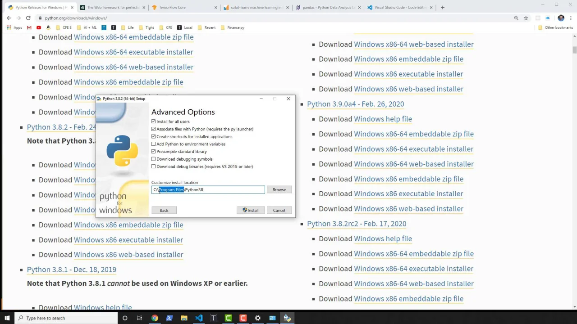Go back in Chrome

[x=9, y=18]
